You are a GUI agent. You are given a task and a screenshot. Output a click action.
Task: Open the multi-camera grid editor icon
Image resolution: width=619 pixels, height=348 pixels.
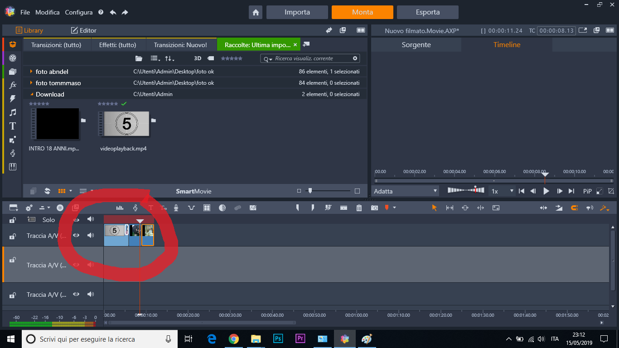click(207, 208)
